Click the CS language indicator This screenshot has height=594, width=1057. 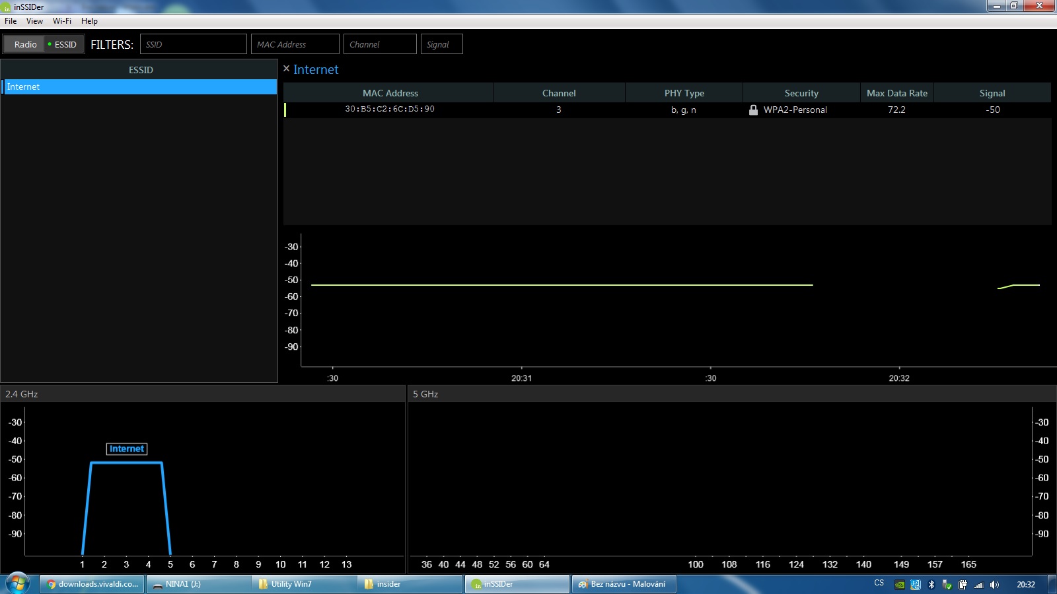coord(879,583)
